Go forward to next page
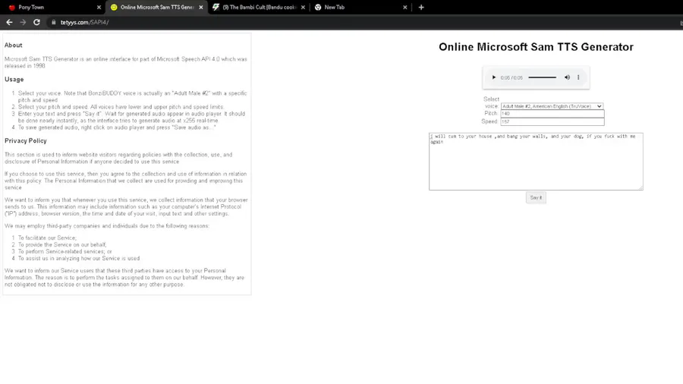Screen dimensions: 683x384 tap(23, 22)
